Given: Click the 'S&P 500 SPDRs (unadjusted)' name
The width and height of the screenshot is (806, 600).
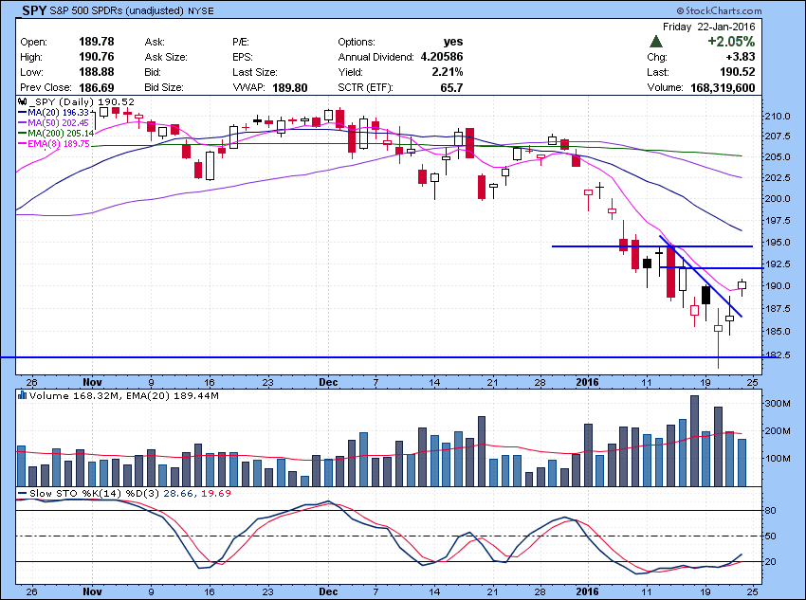Looking at the screenshot, I should coord(117,10).
